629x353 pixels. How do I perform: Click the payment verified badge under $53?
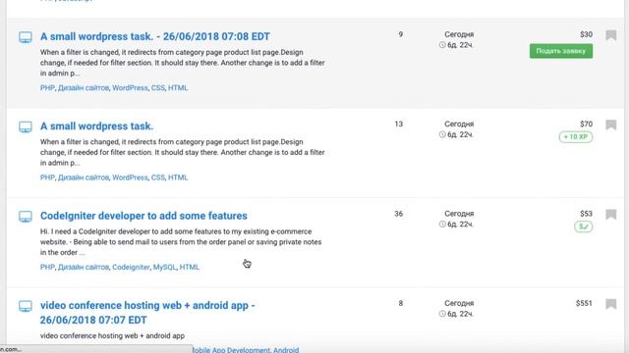(583, 227)
